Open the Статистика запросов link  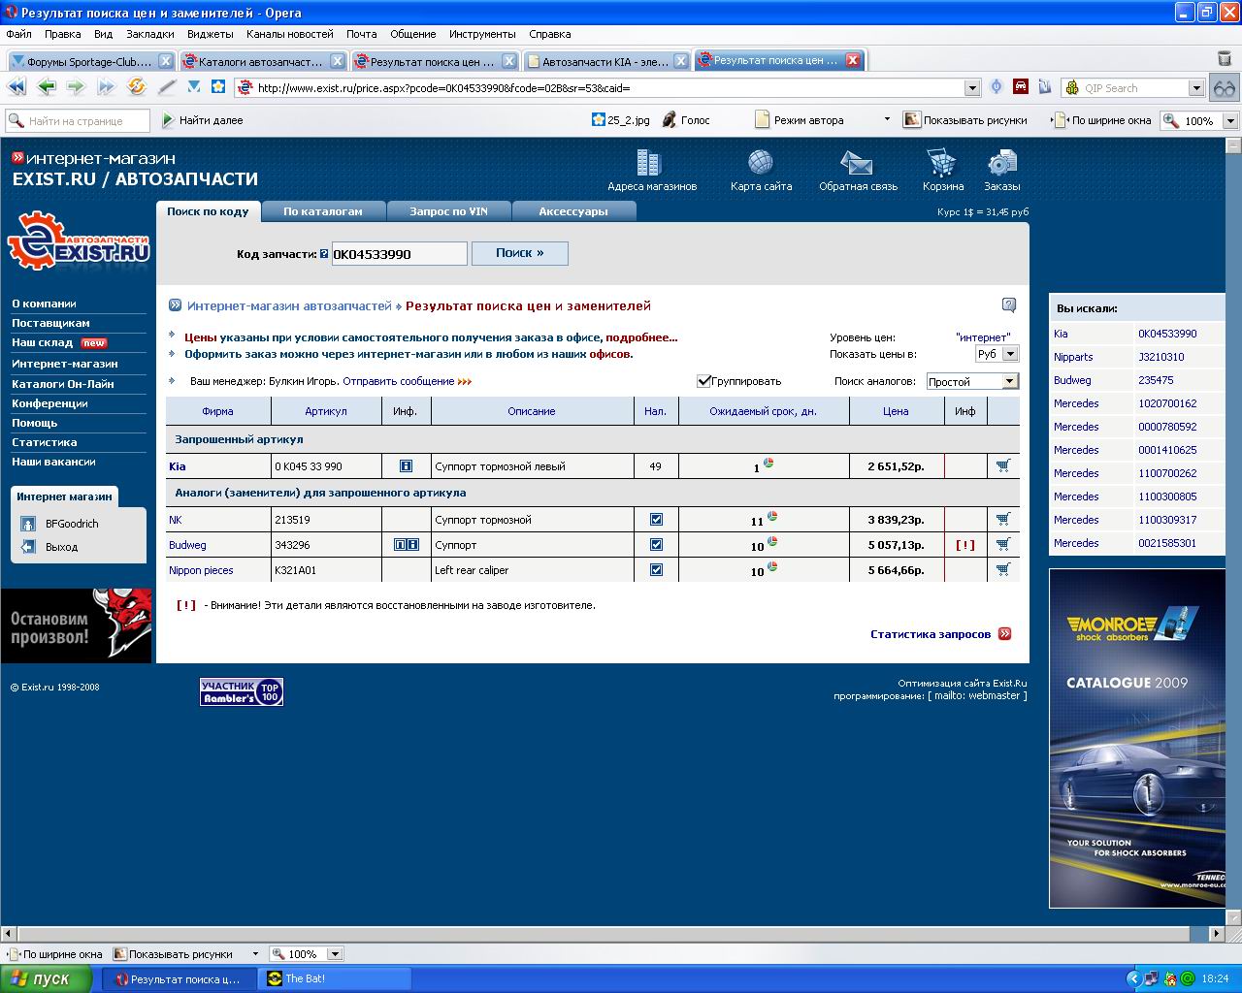click(931, 634)
